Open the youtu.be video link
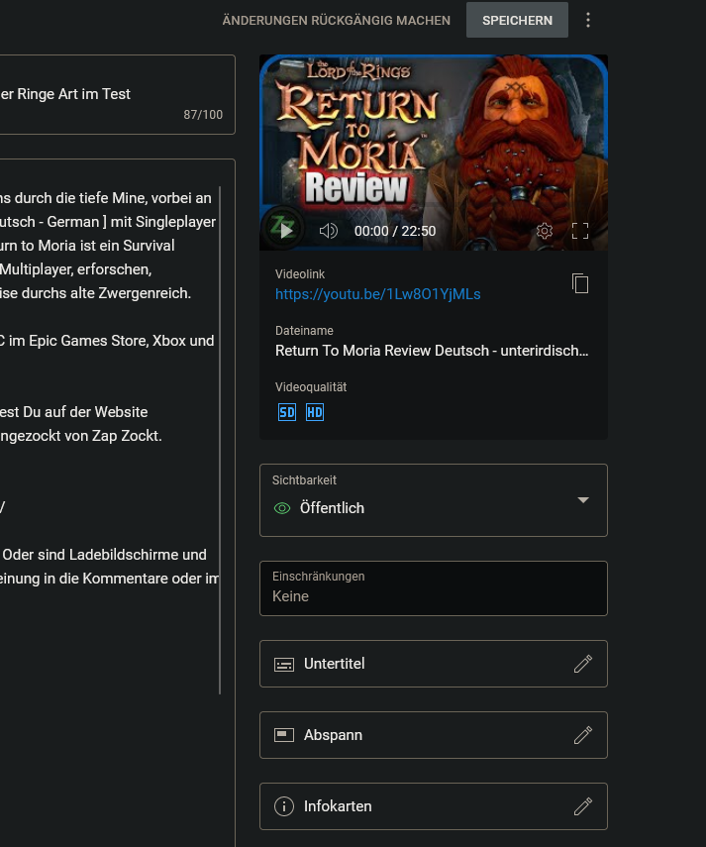This screenshot has height=847, width=706. pyautogui.click(x=377, y=294)
